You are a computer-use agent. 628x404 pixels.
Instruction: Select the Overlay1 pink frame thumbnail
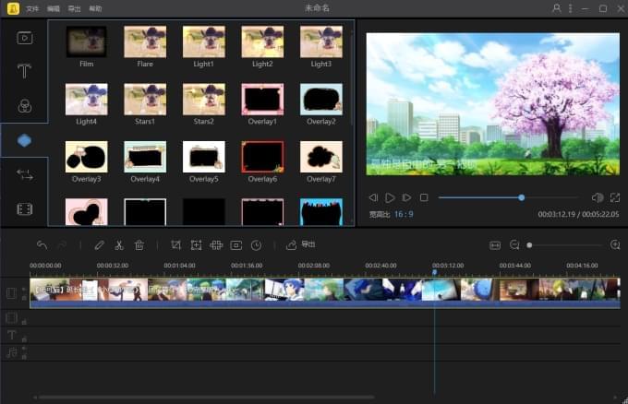262,100
